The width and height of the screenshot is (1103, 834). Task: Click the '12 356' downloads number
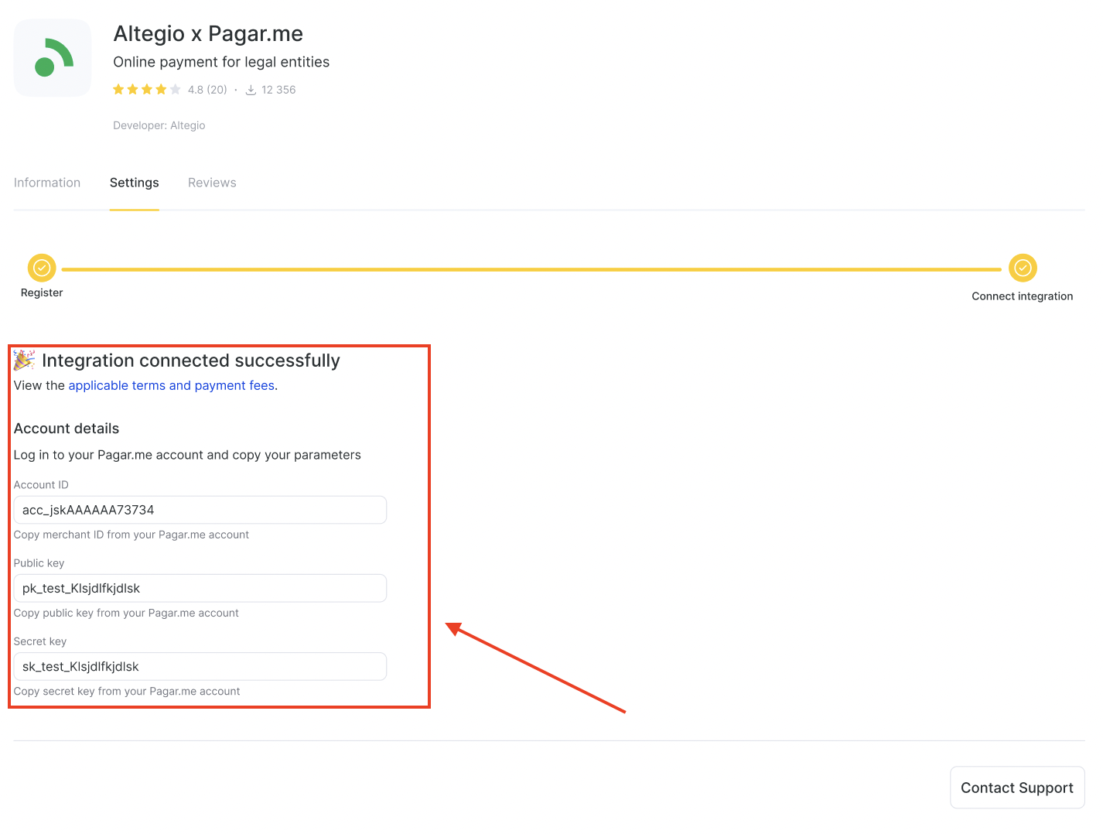[x=278, y=90]
